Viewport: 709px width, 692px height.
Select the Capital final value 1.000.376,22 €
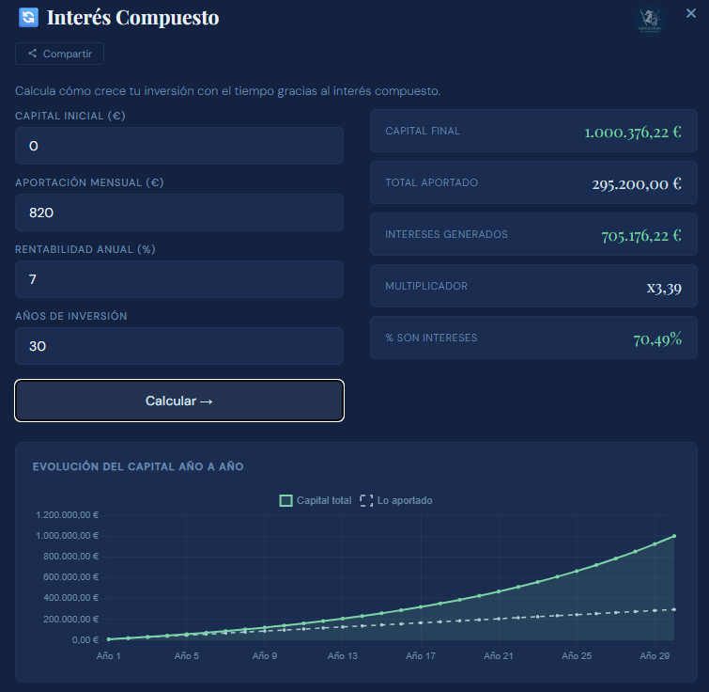tap(633, 133)
